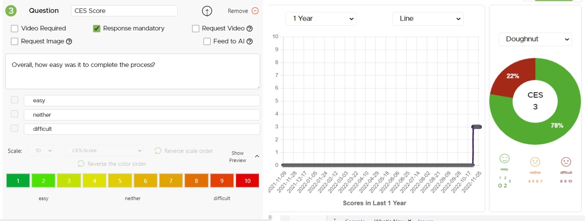Screen dimensions: 585x221
Task: Open the Line chart type dropdown
Action: pyautogui.click(x=428, y=19)
